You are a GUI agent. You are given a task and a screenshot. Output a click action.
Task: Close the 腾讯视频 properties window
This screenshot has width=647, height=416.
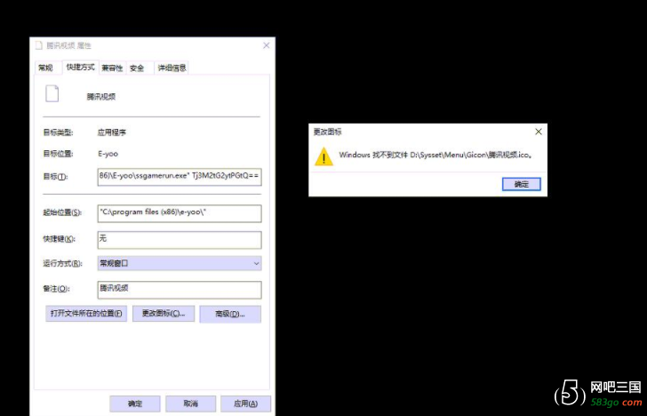267,45
